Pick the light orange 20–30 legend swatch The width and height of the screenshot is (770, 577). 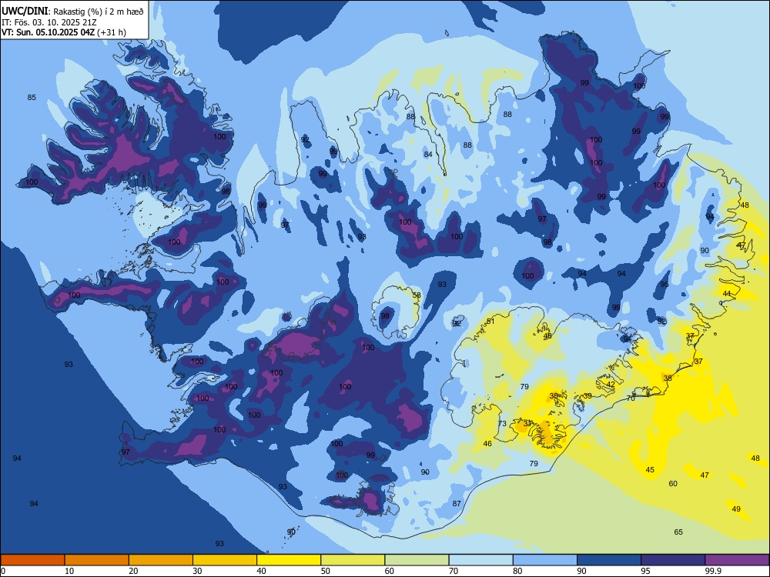(161, 560)
